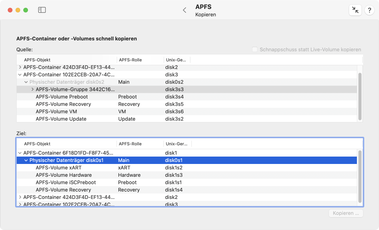Viewport: 379px width, 230px height.
Task: Expand APFS-Volume-Gruppe 3442C16 row
Action: pyautogui.click(x=32, y=89)
